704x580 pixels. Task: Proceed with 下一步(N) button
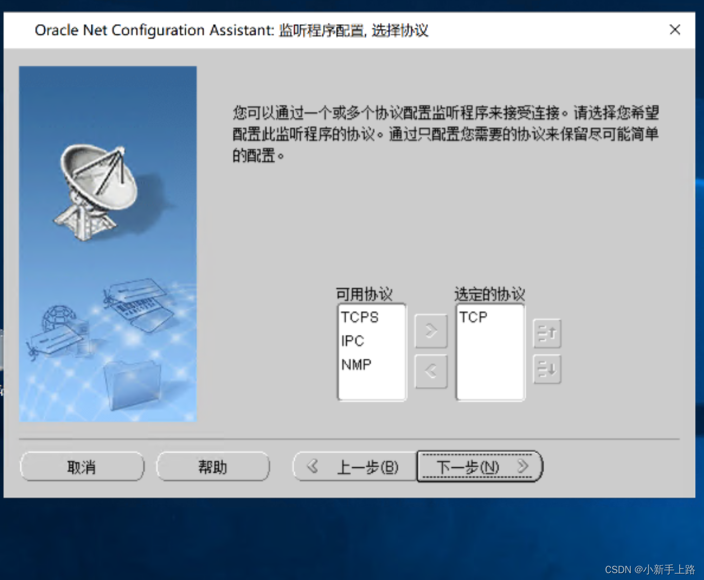point(479,466)
